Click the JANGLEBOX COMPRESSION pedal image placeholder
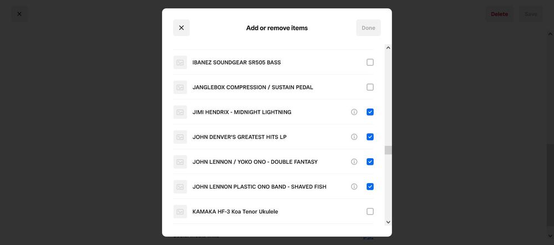 click(x=180, y=87)
